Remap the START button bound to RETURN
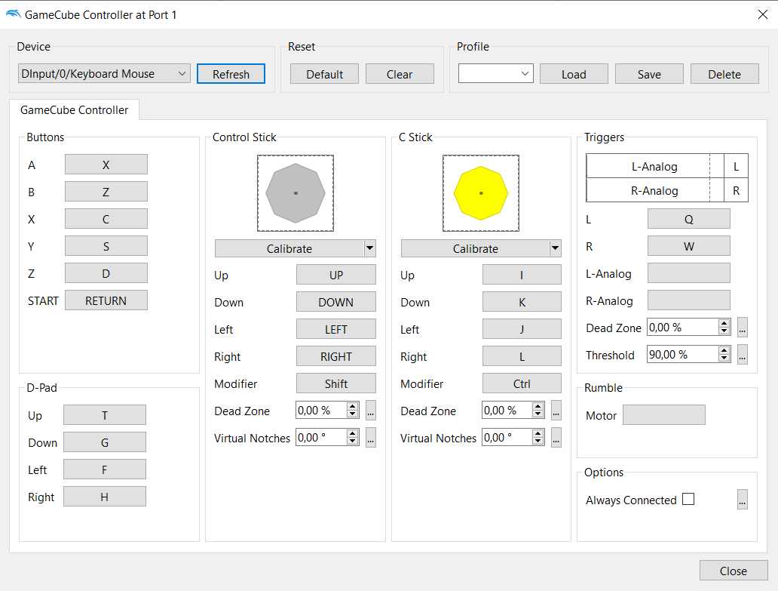The height and width of the screenshot is (591, 778). pos(106,300)
